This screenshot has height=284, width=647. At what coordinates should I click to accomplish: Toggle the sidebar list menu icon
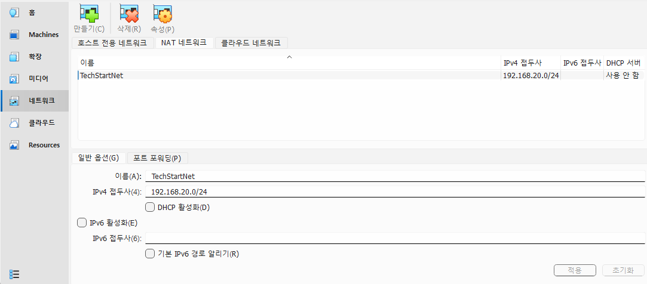click(14, 274)
